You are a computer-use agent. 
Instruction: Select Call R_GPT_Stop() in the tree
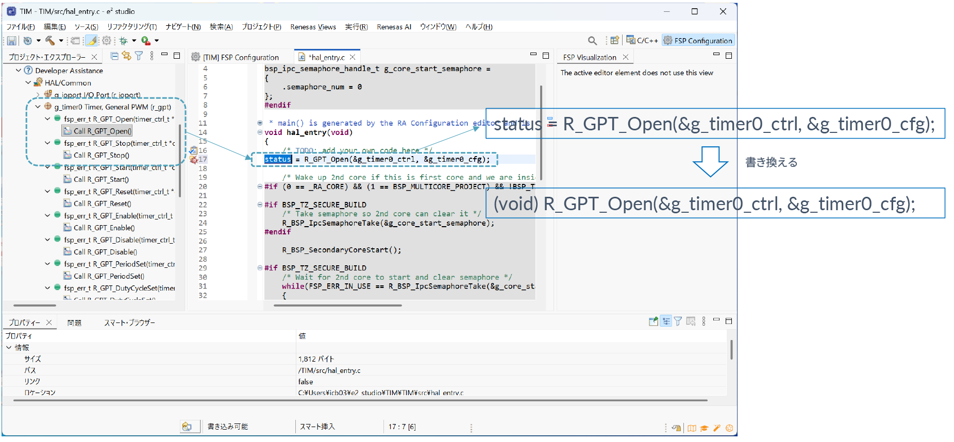101,155
